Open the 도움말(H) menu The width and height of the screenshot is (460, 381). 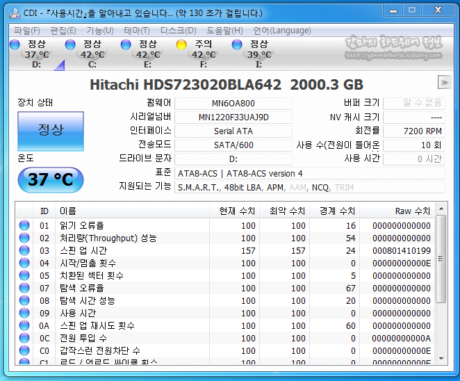[x=224, y=31]
